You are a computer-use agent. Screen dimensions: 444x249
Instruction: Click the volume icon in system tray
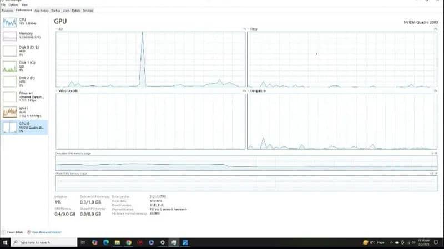413,242
